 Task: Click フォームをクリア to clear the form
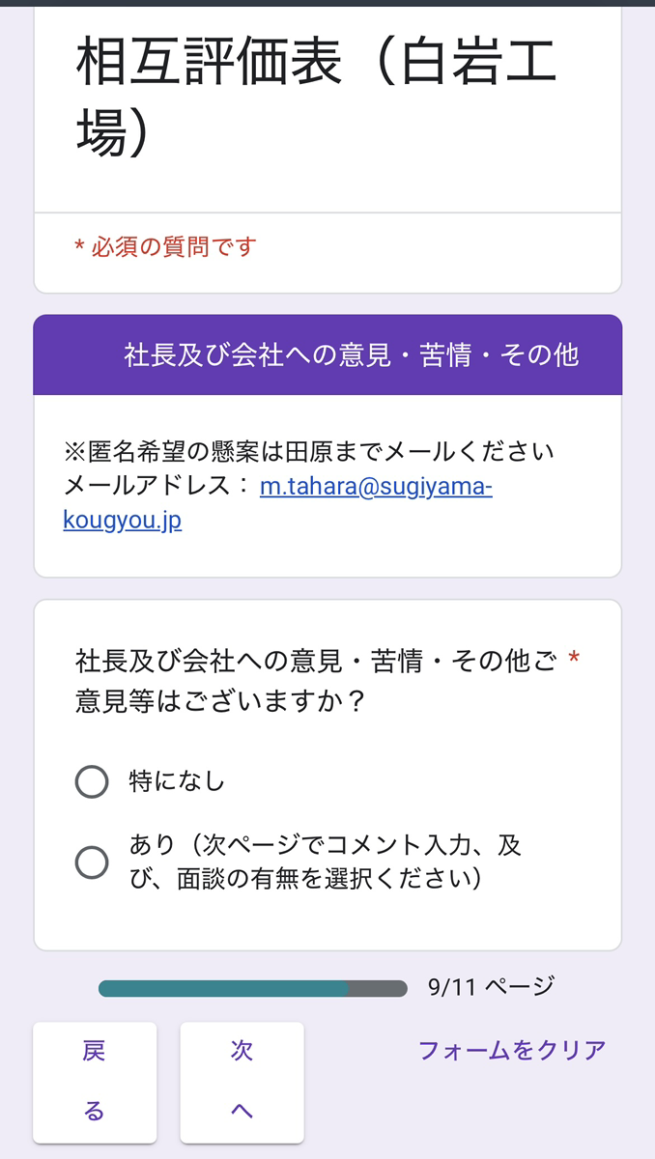pyautogui.click(x=512, y=1050)
